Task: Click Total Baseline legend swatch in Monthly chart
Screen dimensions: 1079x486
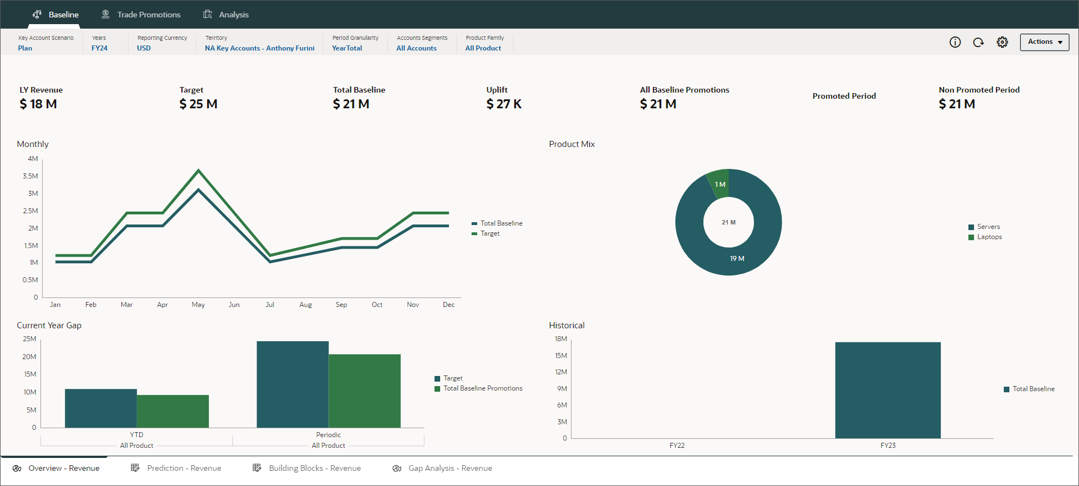Action: (x=474, y=223)
